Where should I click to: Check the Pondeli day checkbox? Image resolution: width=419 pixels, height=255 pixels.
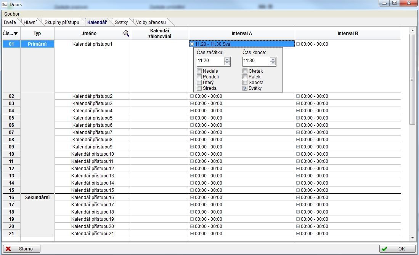199,77
